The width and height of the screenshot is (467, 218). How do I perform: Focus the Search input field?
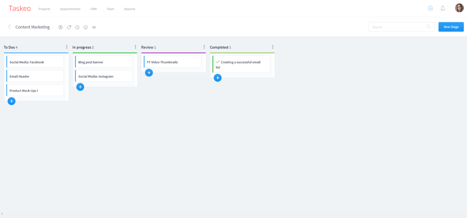[402, 27]
